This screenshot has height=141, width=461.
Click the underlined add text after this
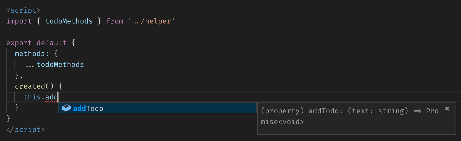(x=52, y=97)
